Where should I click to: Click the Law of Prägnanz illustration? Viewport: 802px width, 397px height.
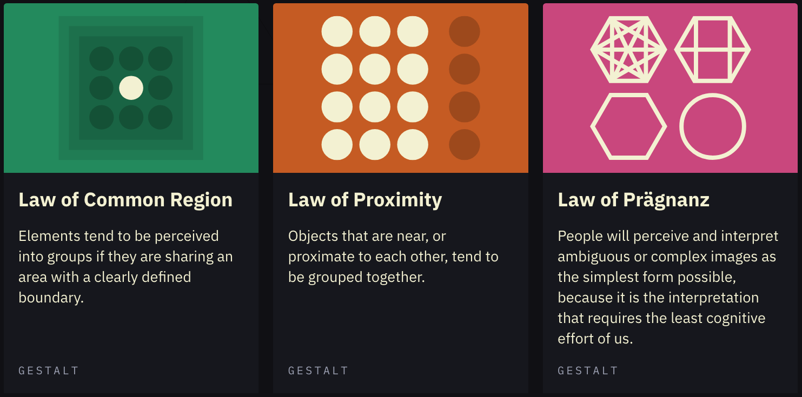coord(670,88)
